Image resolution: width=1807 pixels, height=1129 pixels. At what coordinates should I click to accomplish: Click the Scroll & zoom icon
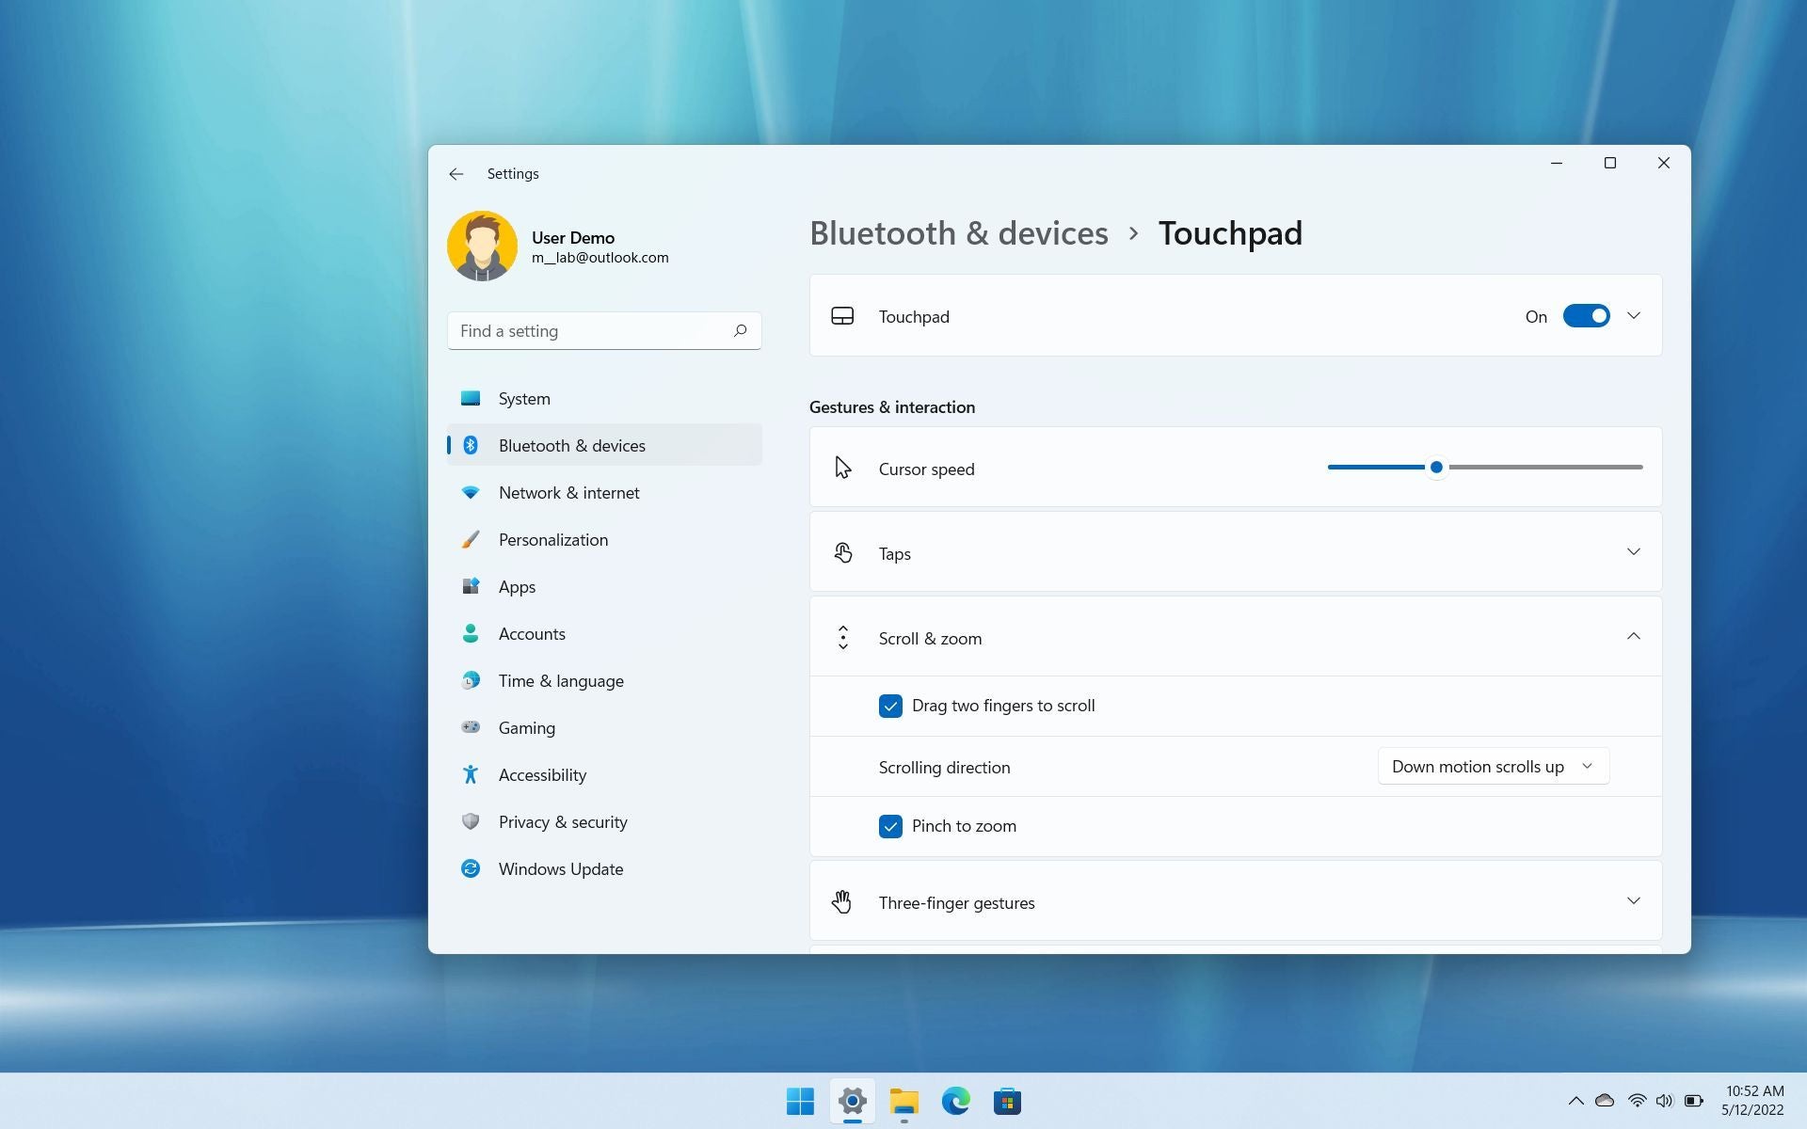(x=843, y=637)
